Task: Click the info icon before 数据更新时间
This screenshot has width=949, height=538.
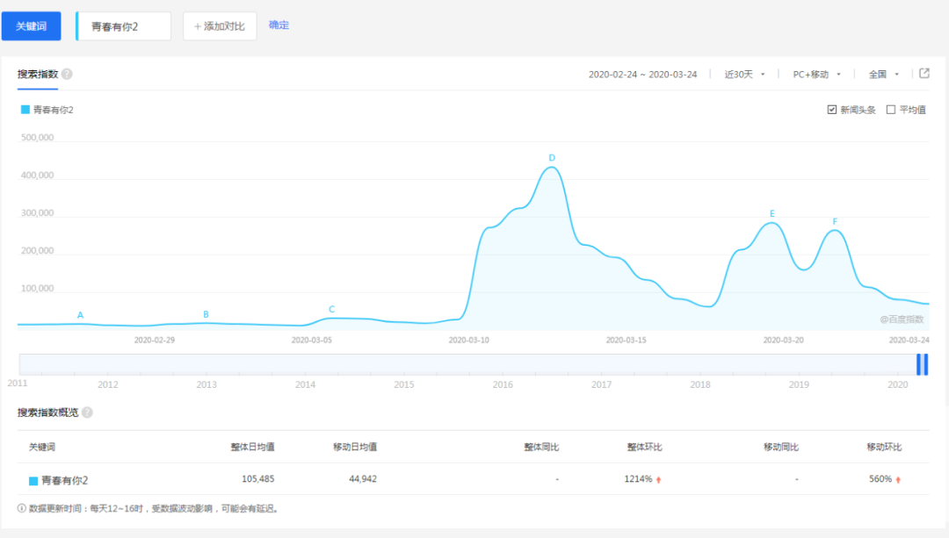Action: tap(22, 508)
